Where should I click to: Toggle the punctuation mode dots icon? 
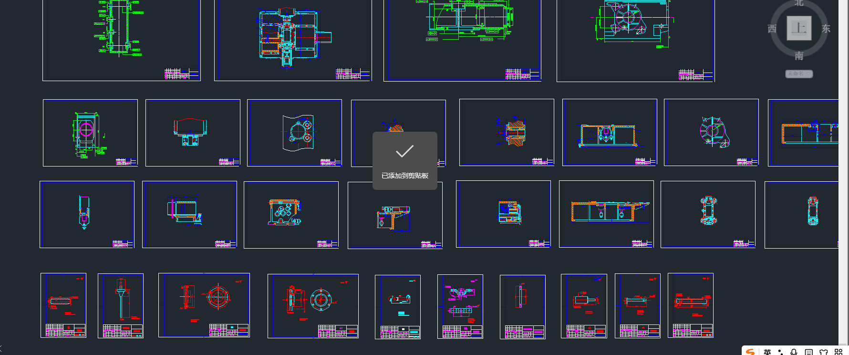(781, 352)
